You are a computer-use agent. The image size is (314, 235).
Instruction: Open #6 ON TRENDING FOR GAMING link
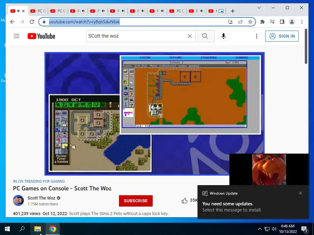point(39,181)
